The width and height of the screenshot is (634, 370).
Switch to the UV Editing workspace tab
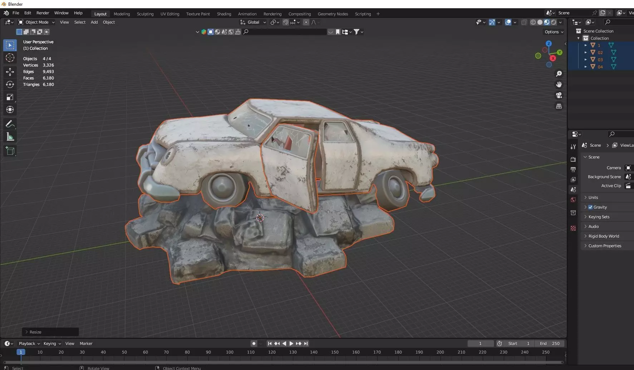170,14
